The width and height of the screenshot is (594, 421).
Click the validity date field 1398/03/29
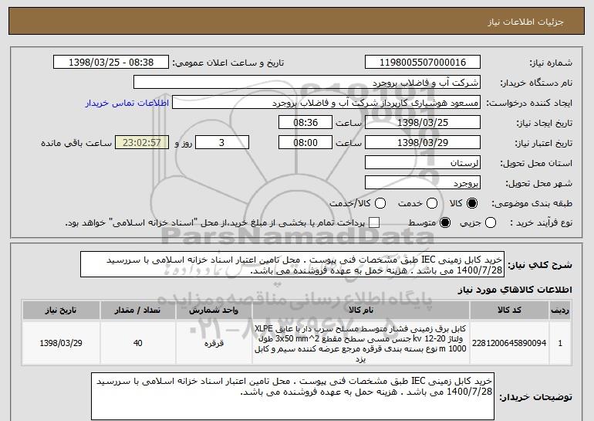(x=423, y=143)
